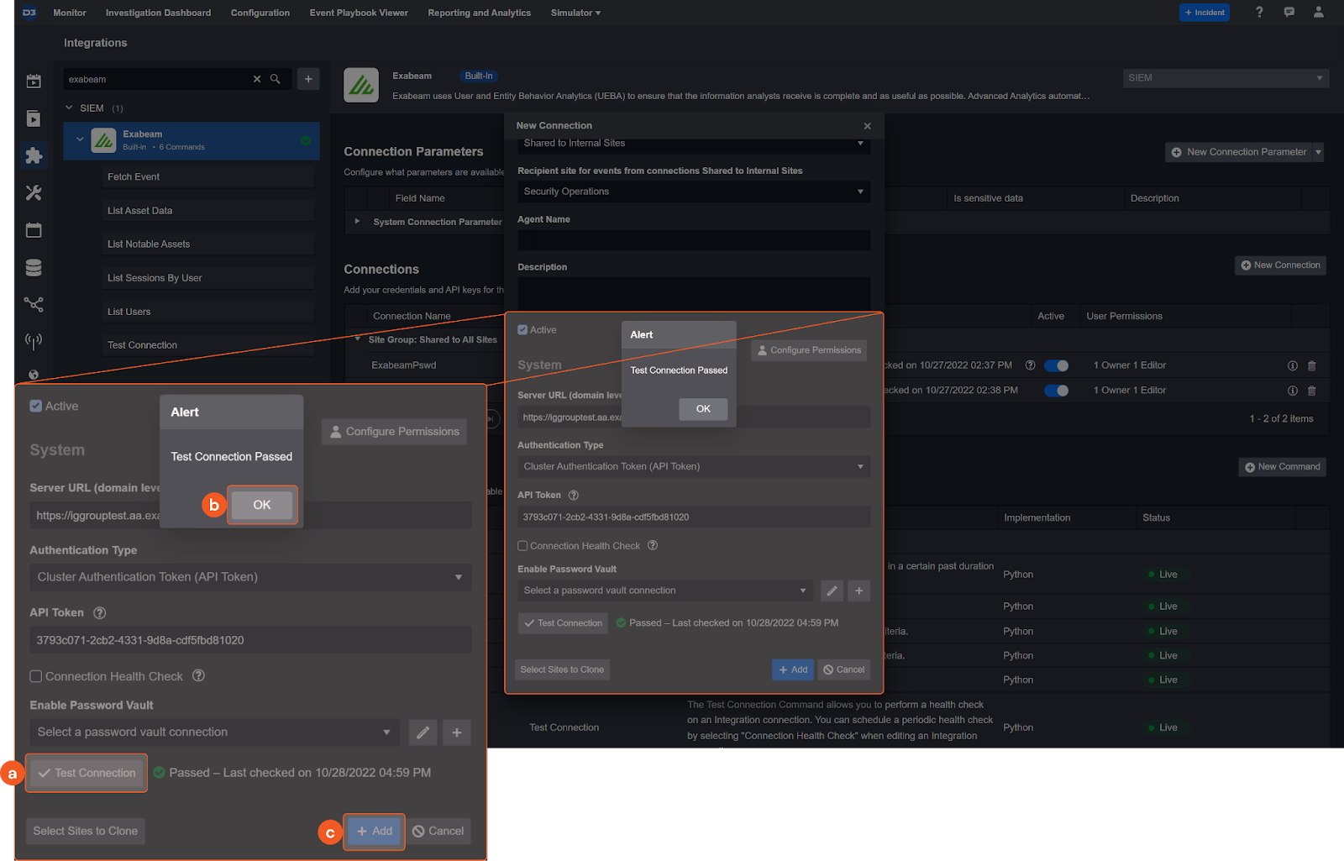Open the database stack sidebar icon
The width and height of the screenshot is (1344, 861).
point(34,267)
